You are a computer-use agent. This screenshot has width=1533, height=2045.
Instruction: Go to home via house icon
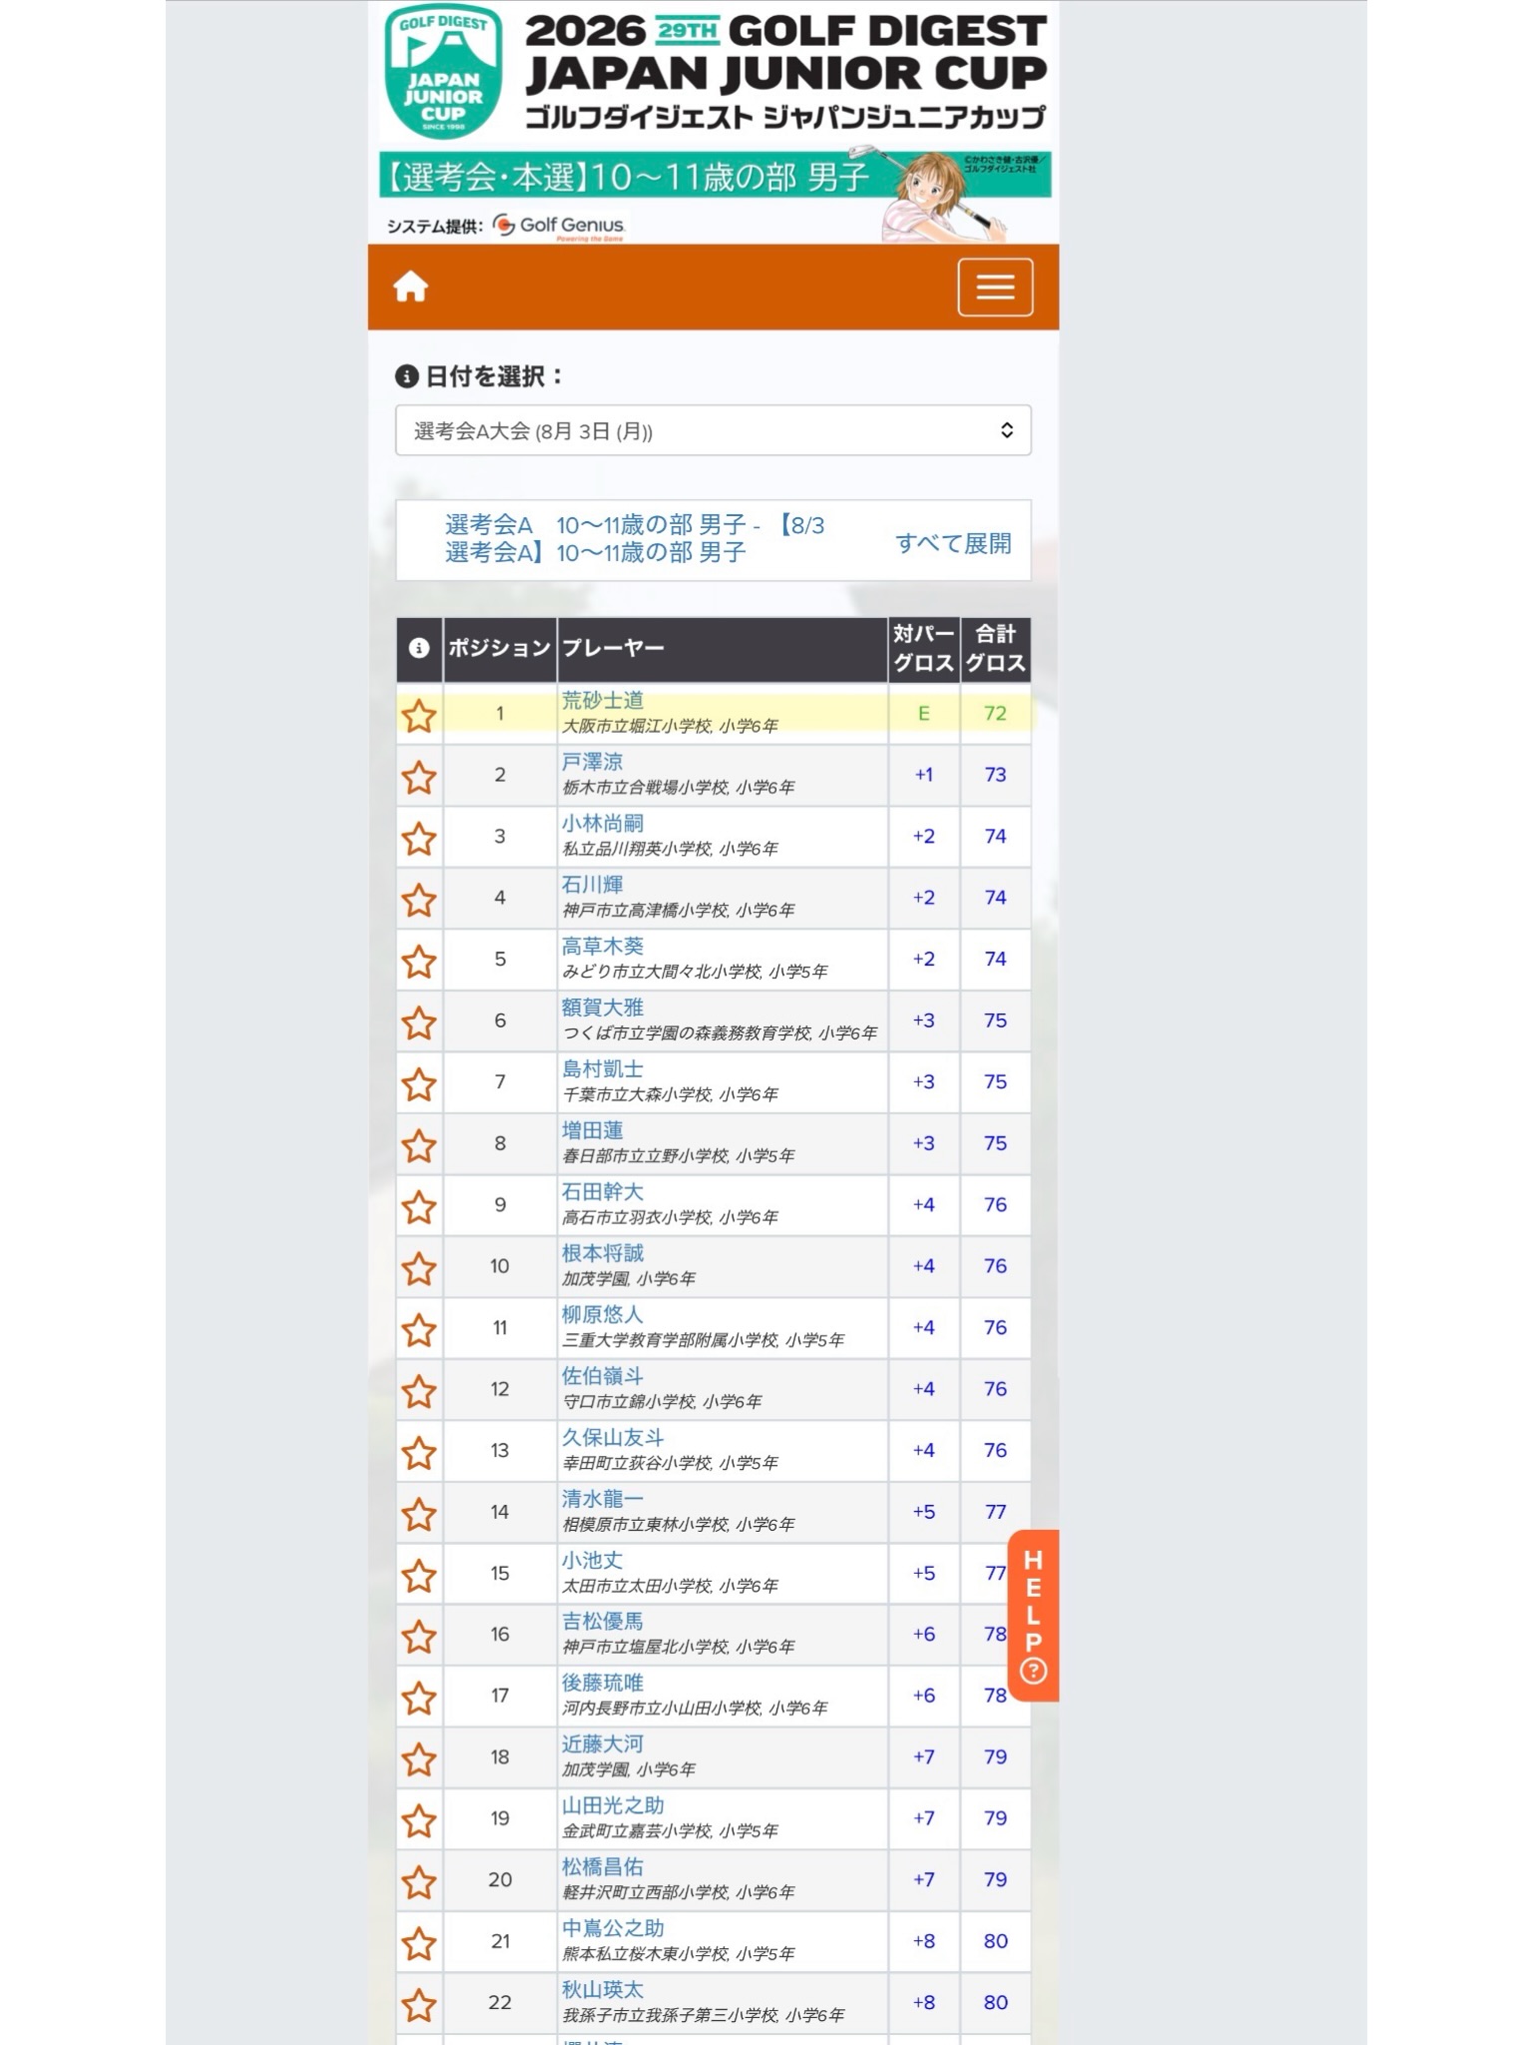point(410,288)
